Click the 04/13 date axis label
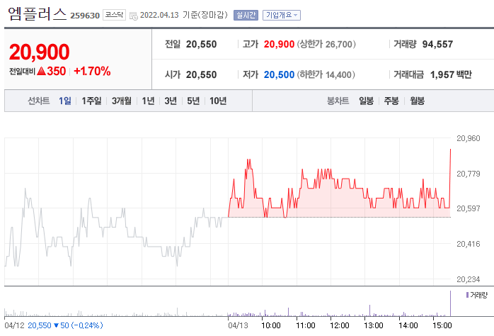The width and height of the screenshot is (494, 336). coord(239,325)
